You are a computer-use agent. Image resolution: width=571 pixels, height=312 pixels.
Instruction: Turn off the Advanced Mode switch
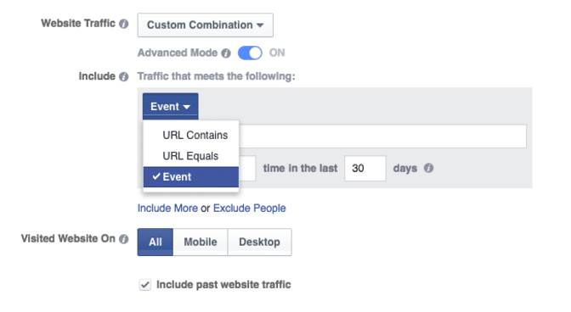coord(250,53)
